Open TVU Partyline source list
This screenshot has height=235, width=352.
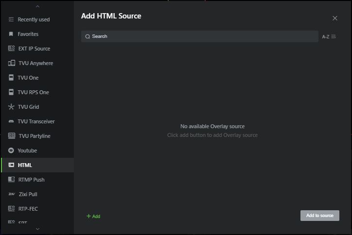click(x=37, y=136)
